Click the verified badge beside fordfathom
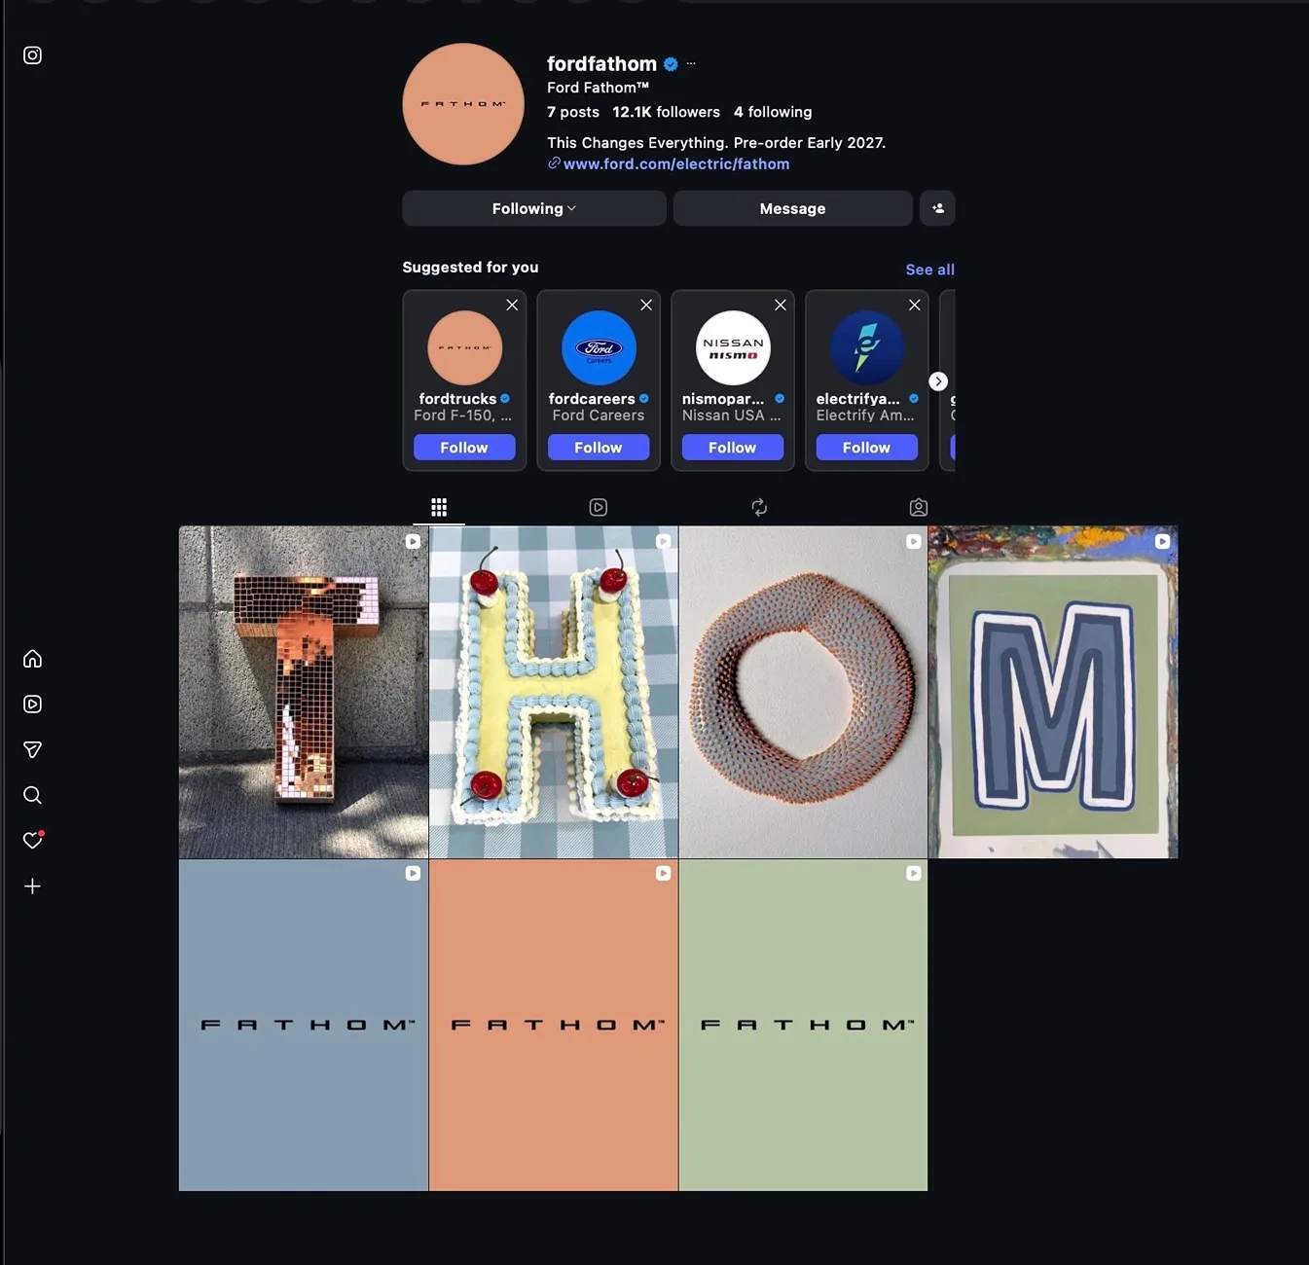This screenshot has height=1265, width=1309. click(671, 64)
